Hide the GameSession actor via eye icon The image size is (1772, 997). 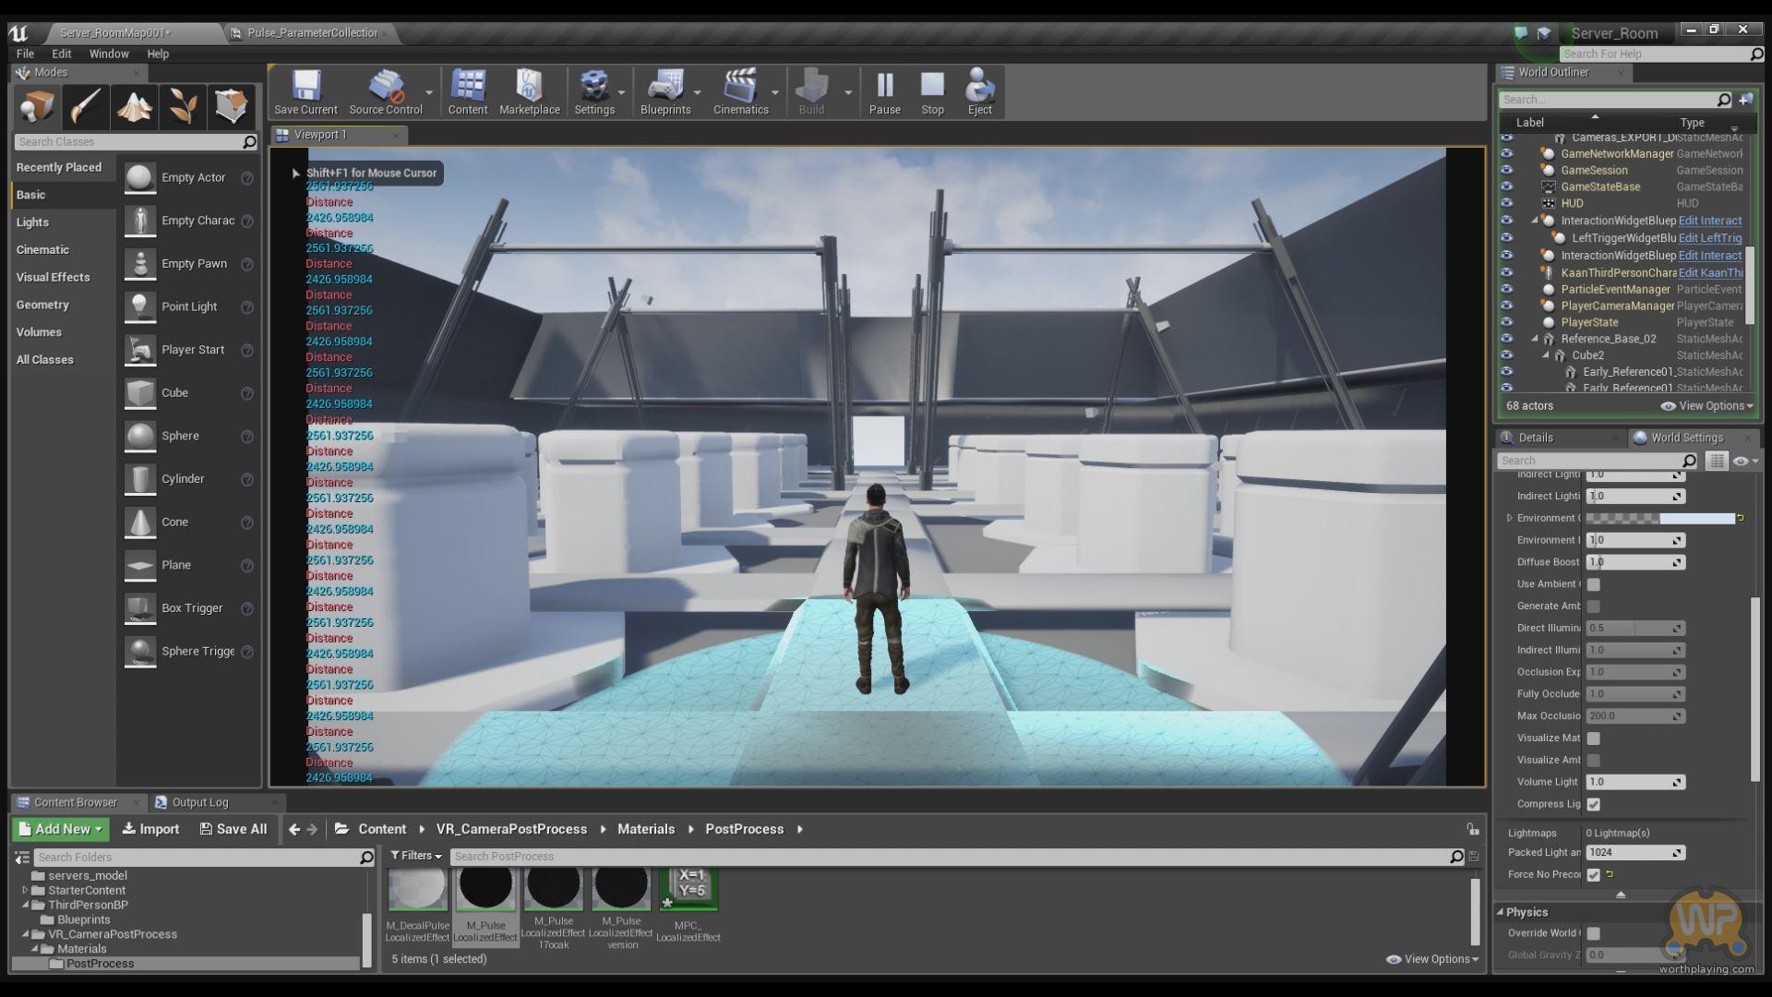(1507, 170)
